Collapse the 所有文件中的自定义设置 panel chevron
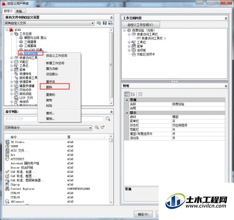This screenshot has height=220, width=234. tap(111, 17)
